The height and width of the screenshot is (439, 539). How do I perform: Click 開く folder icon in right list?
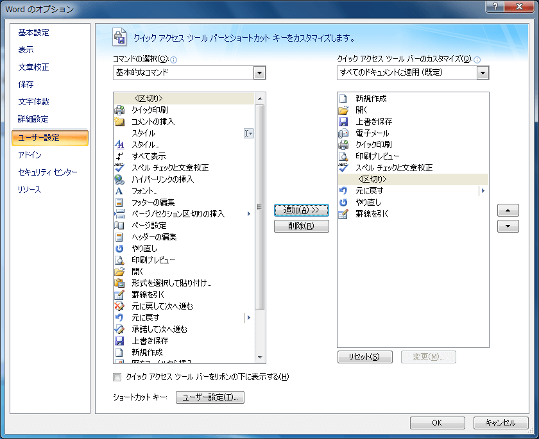tap(343, 110)
